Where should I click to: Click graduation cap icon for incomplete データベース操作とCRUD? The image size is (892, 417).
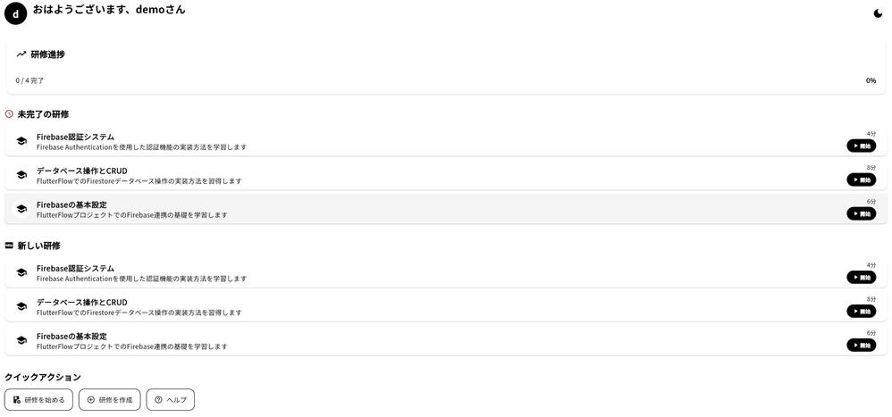coord(21,175)
